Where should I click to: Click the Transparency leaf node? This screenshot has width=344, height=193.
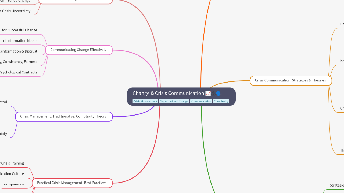(x=13, y=184)
